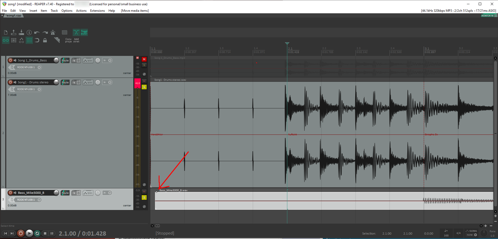498x239 pixels.
Task: Invert phase on Song 1_Drums_Bass track
Action: click(144, 74)
